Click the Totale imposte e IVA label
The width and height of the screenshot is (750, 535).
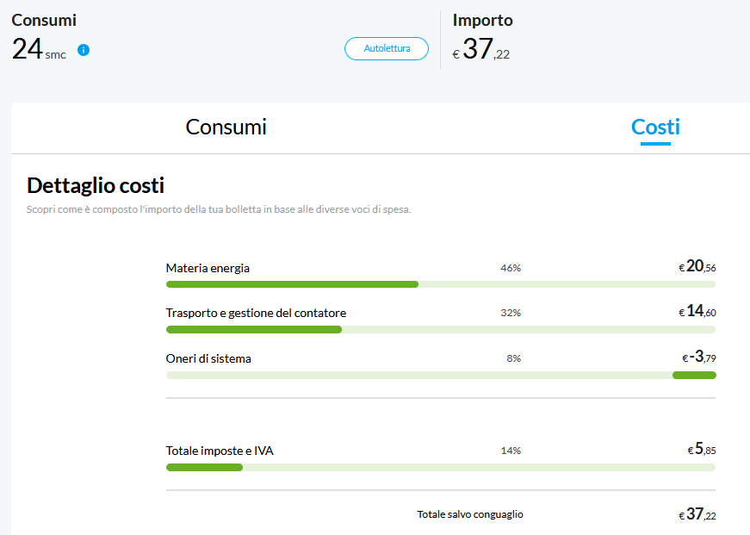click(x=220, y=451)
